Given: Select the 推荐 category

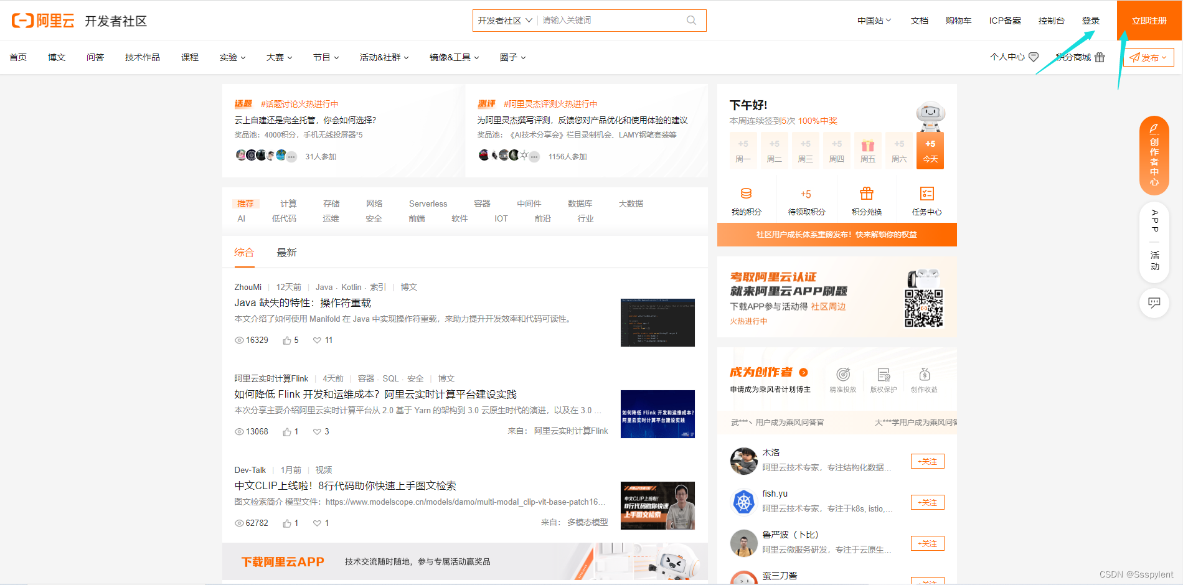Looking at the screenshot, I should click(x=245, y=204).
